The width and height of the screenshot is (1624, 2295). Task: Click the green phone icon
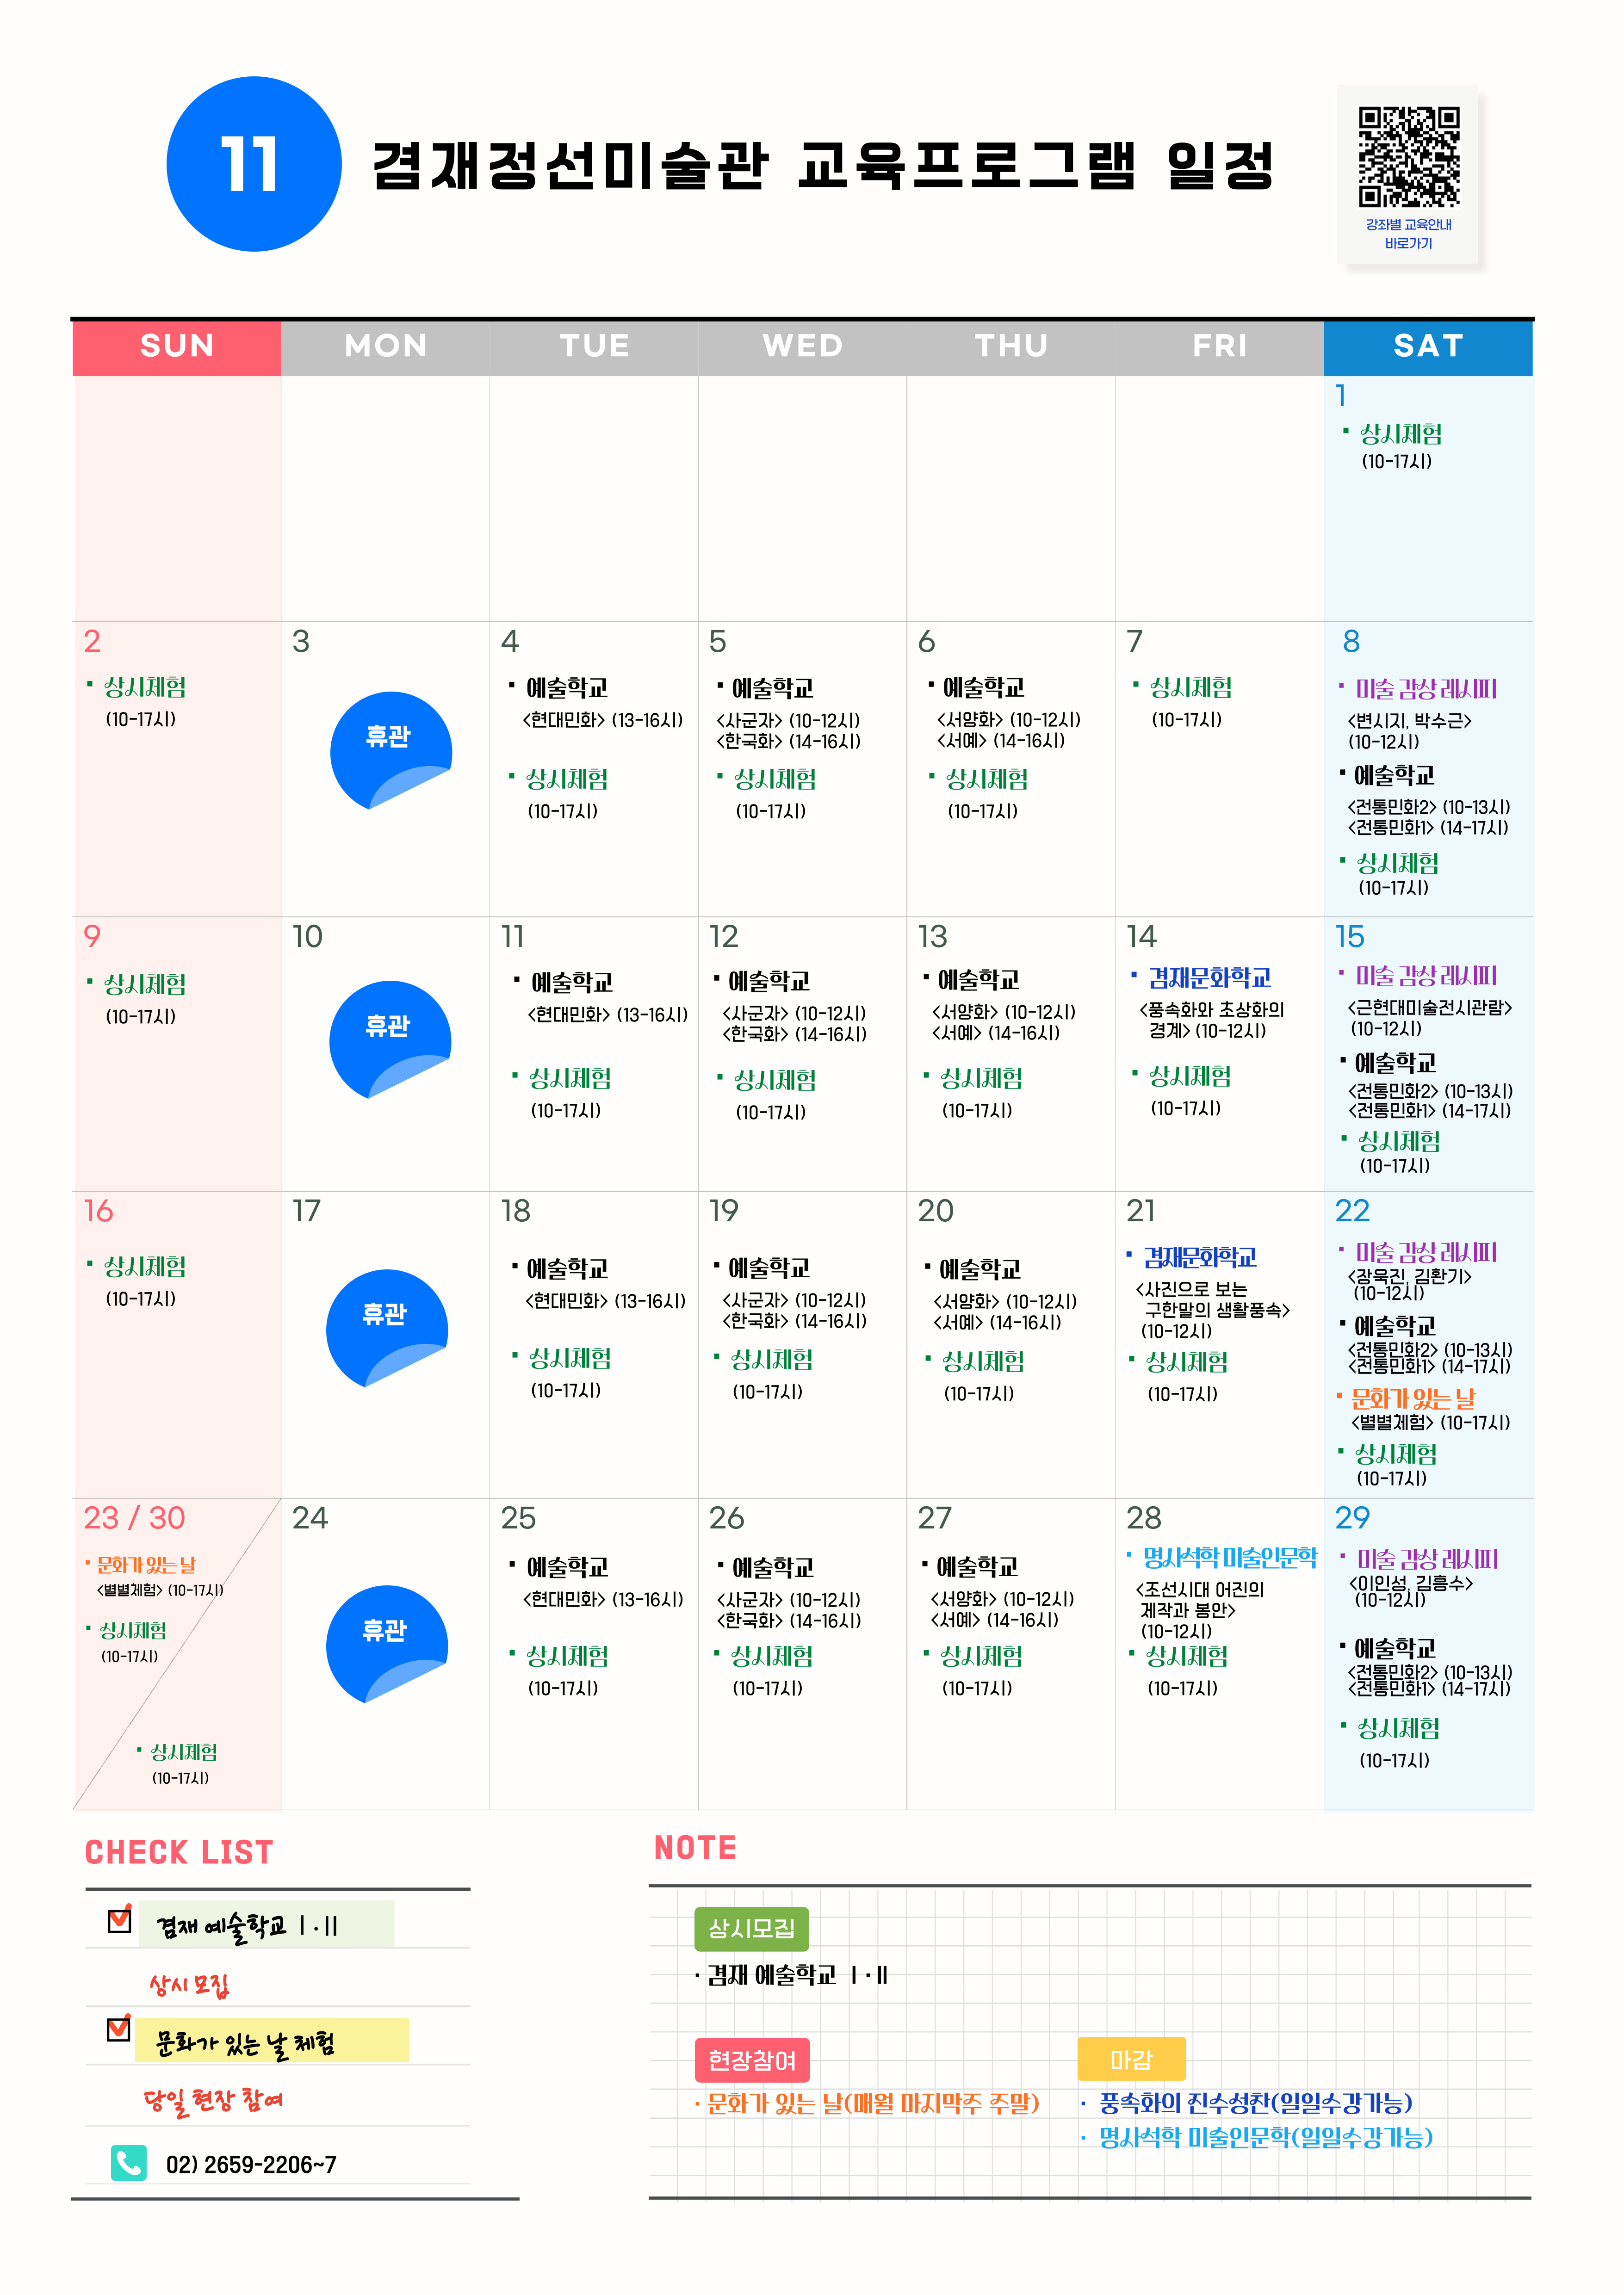[x=129, y=2163]
